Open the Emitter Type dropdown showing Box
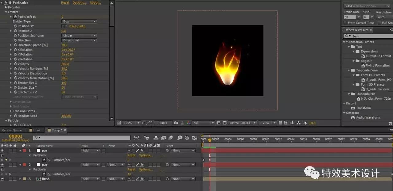 click(x=79, y=21)
